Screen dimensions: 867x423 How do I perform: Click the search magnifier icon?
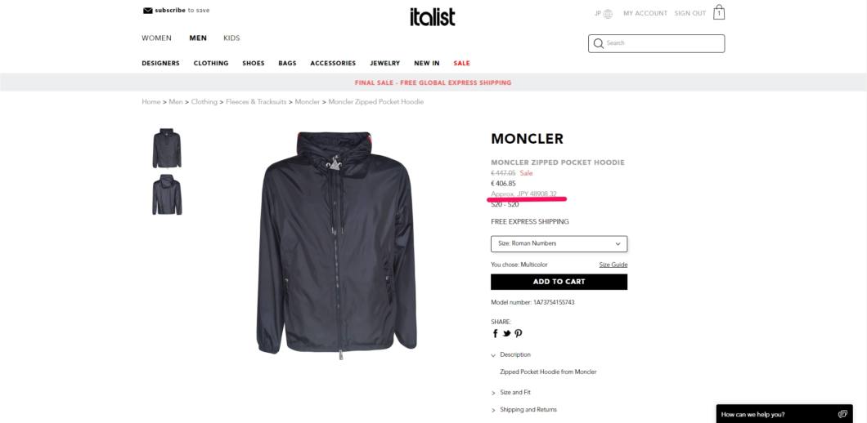point(598,43)
